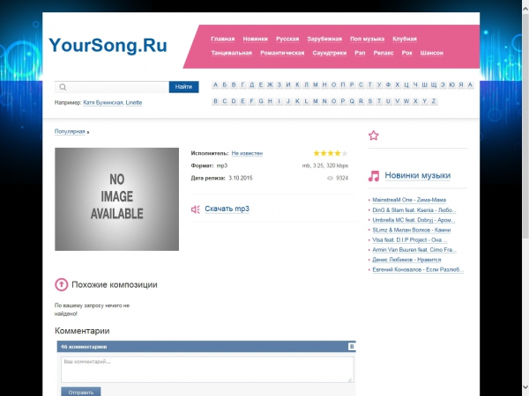Viewport: 529px width, 396px height.
Task: Open the Новинки menu item
Action: pos(256,39)
